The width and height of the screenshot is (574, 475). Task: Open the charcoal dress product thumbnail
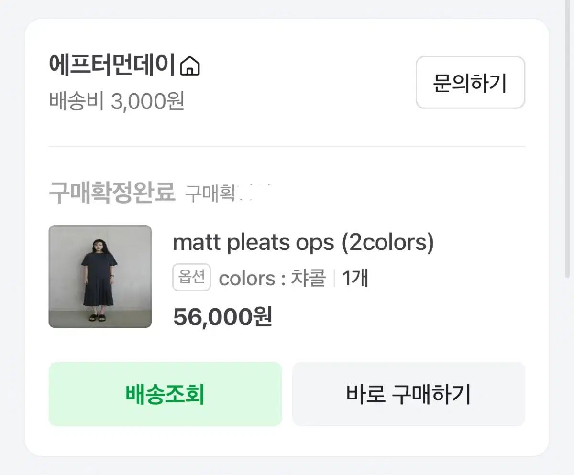pyautogui.click(x=100, y=276)
